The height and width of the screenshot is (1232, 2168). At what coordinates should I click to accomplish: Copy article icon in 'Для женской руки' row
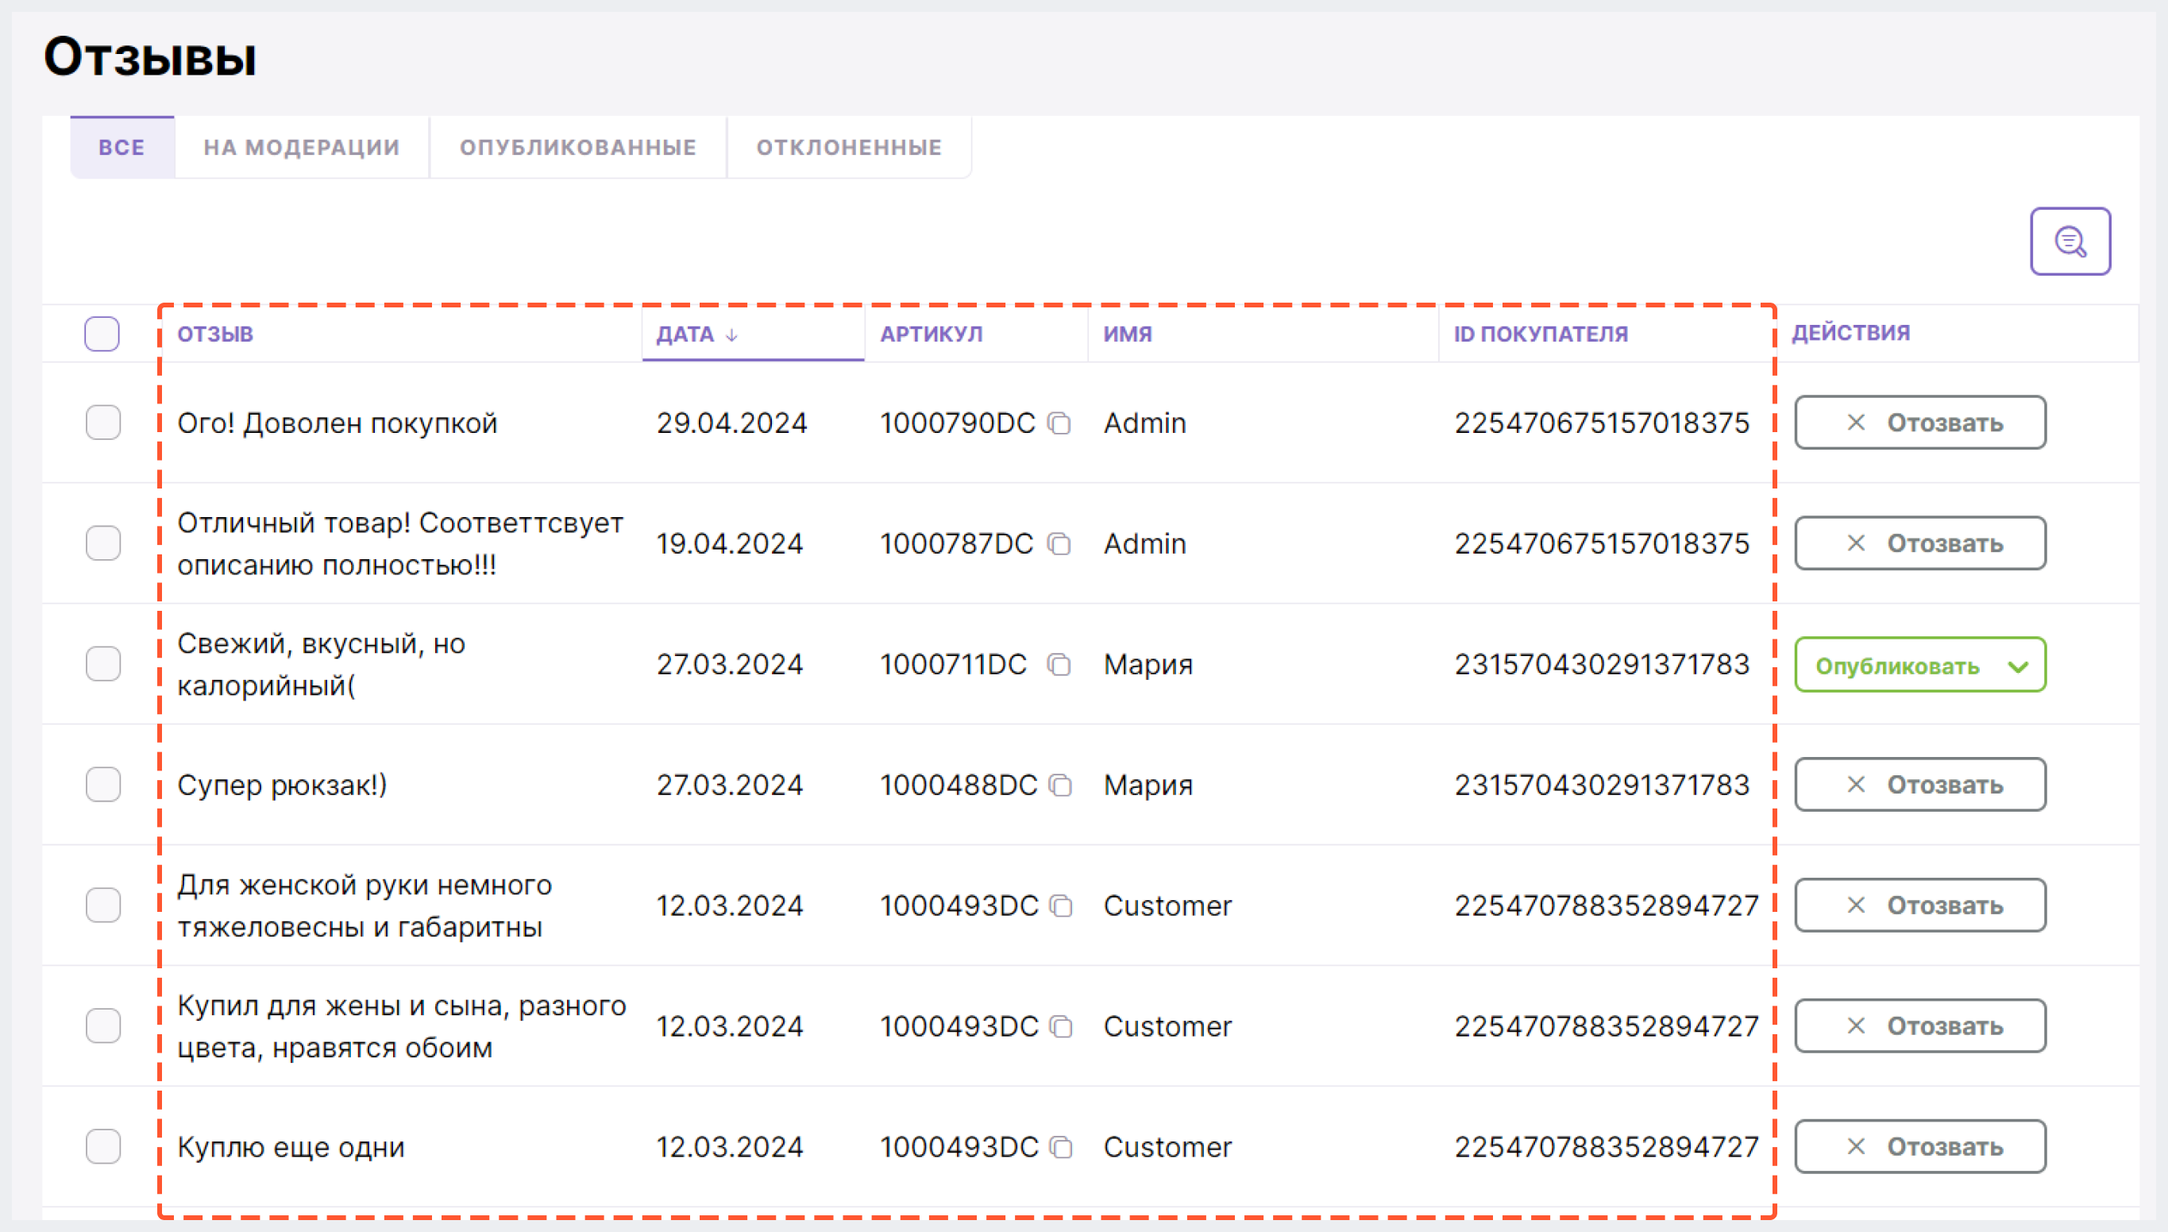(x=1061, y=906)
